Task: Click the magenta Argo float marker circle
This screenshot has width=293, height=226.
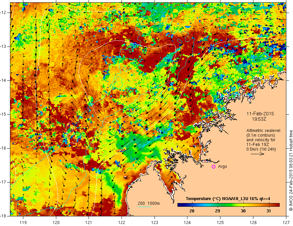Action: 213,167
